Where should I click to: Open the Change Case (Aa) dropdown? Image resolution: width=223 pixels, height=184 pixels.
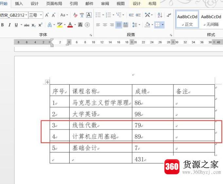(64, 15)
